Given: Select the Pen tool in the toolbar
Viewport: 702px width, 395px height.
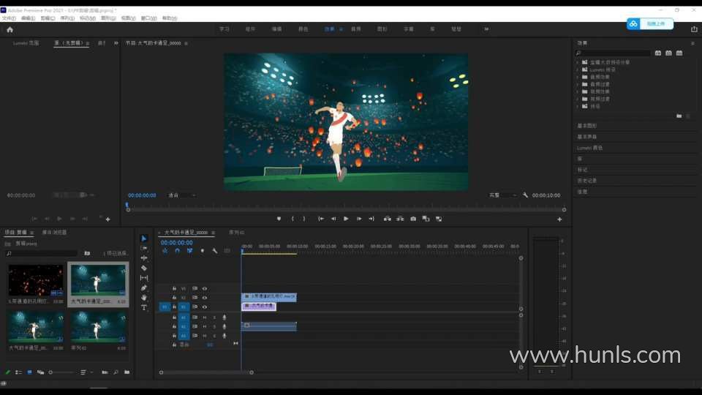Looking at the screenshot, I should click(144, 288).
